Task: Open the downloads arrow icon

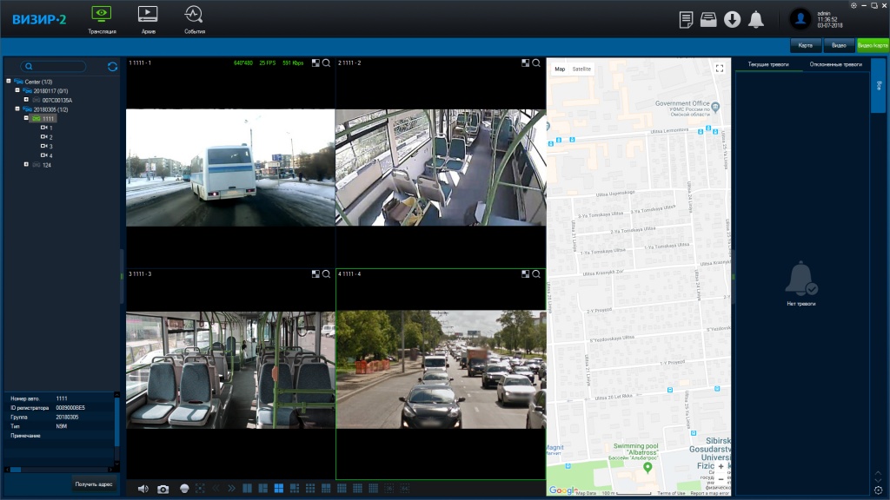Action: point(732,19)
